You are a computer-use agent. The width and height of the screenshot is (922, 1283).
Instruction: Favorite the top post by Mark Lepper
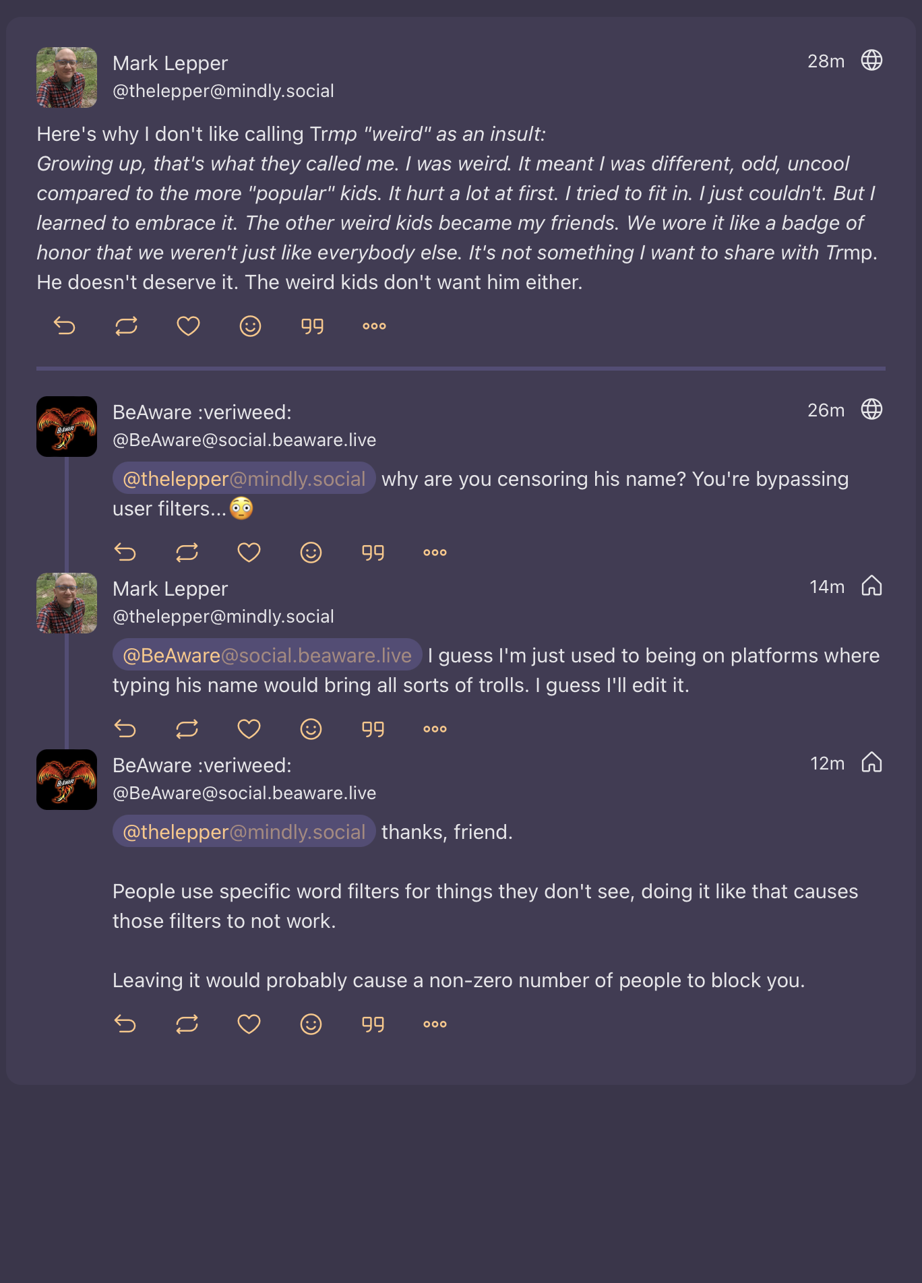188,326
